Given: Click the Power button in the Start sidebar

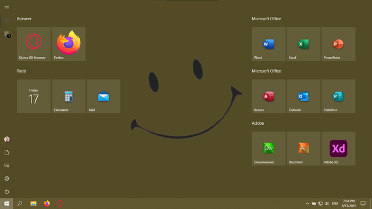Looking at the screenshot, I should pos(6,192).
